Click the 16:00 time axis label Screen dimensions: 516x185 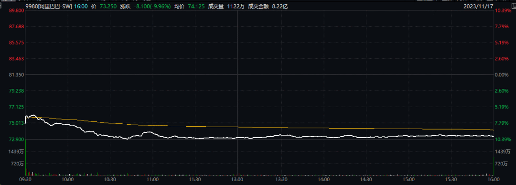[x=493, y=180]
